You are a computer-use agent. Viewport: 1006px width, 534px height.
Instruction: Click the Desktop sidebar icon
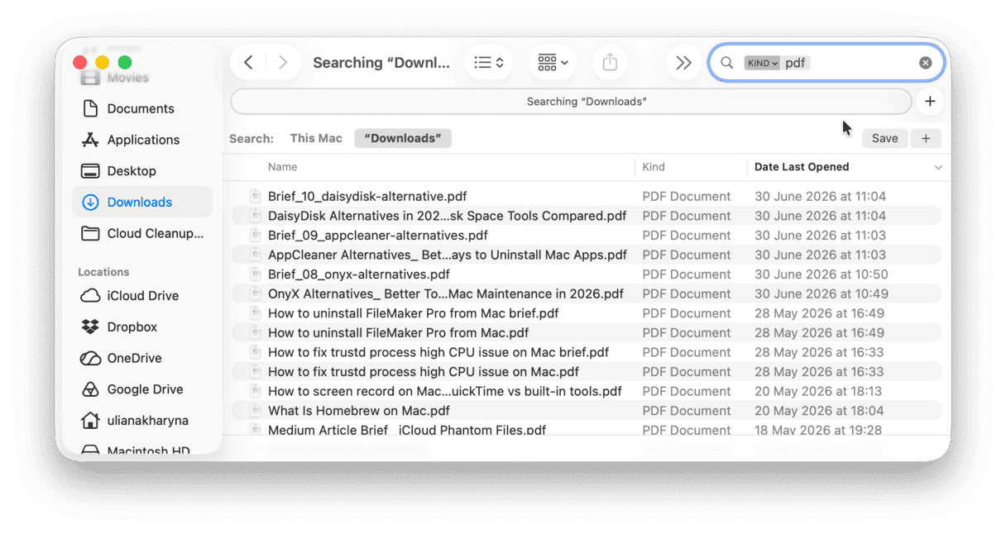pos(90,171)
